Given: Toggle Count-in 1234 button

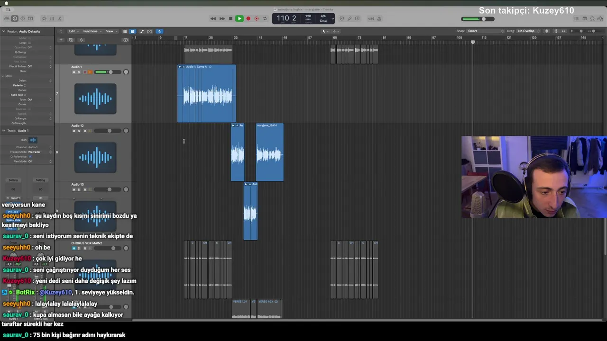Looking at the screenshot, I should point(371,18).
